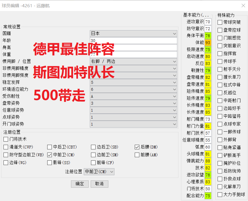This screenshot has width=248, height=201.
Task: Click the 配合能力 value field 75
Action: click(x=208, y=196)
